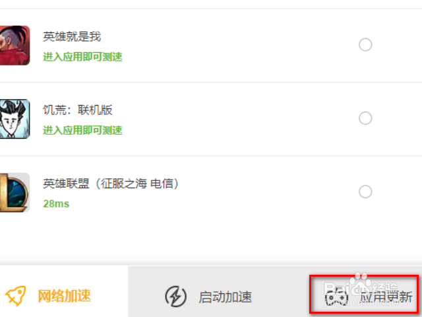Click the gamepad icon for 应用更新
Screen dimensions: 422x317
tap(336, 297)
